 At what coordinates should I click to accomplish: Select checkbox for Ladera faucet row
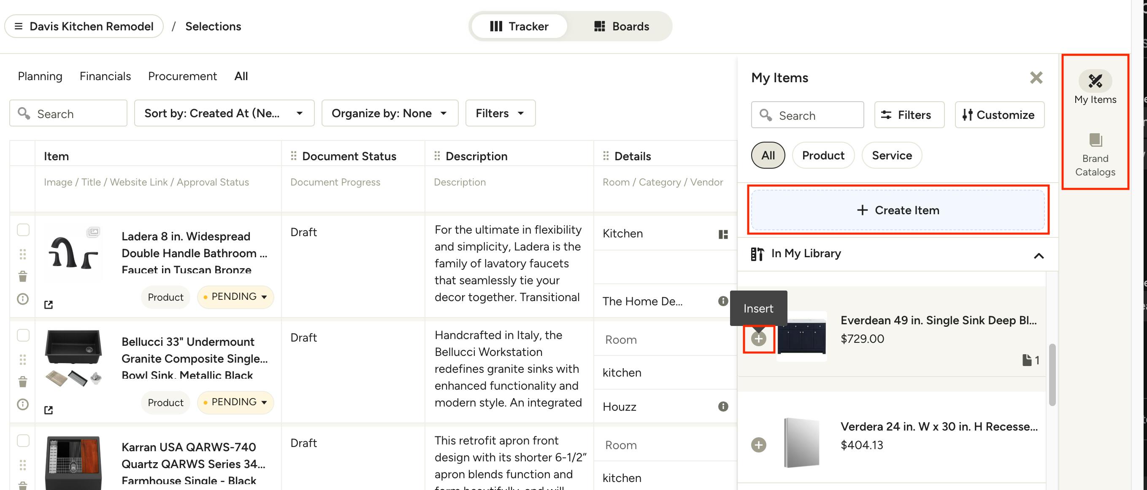tap(23, 230)
